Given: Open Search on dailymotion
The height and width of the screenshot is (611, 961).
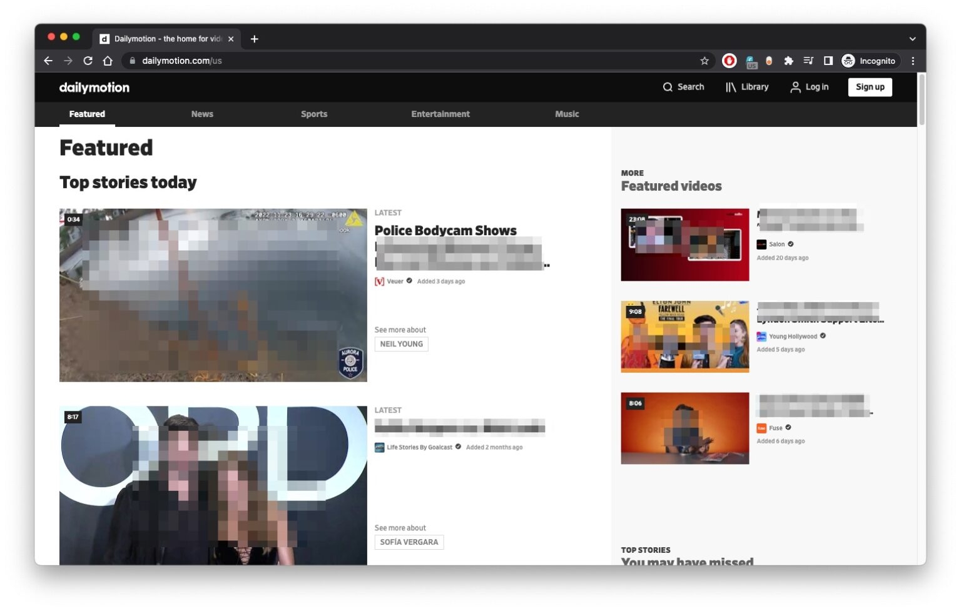Looking at the screenshot, I should [683, 87].
